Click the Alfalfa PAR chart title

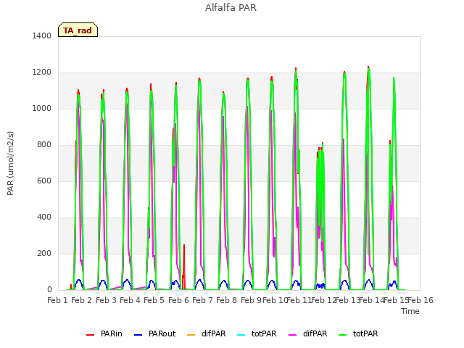point(231,8)
